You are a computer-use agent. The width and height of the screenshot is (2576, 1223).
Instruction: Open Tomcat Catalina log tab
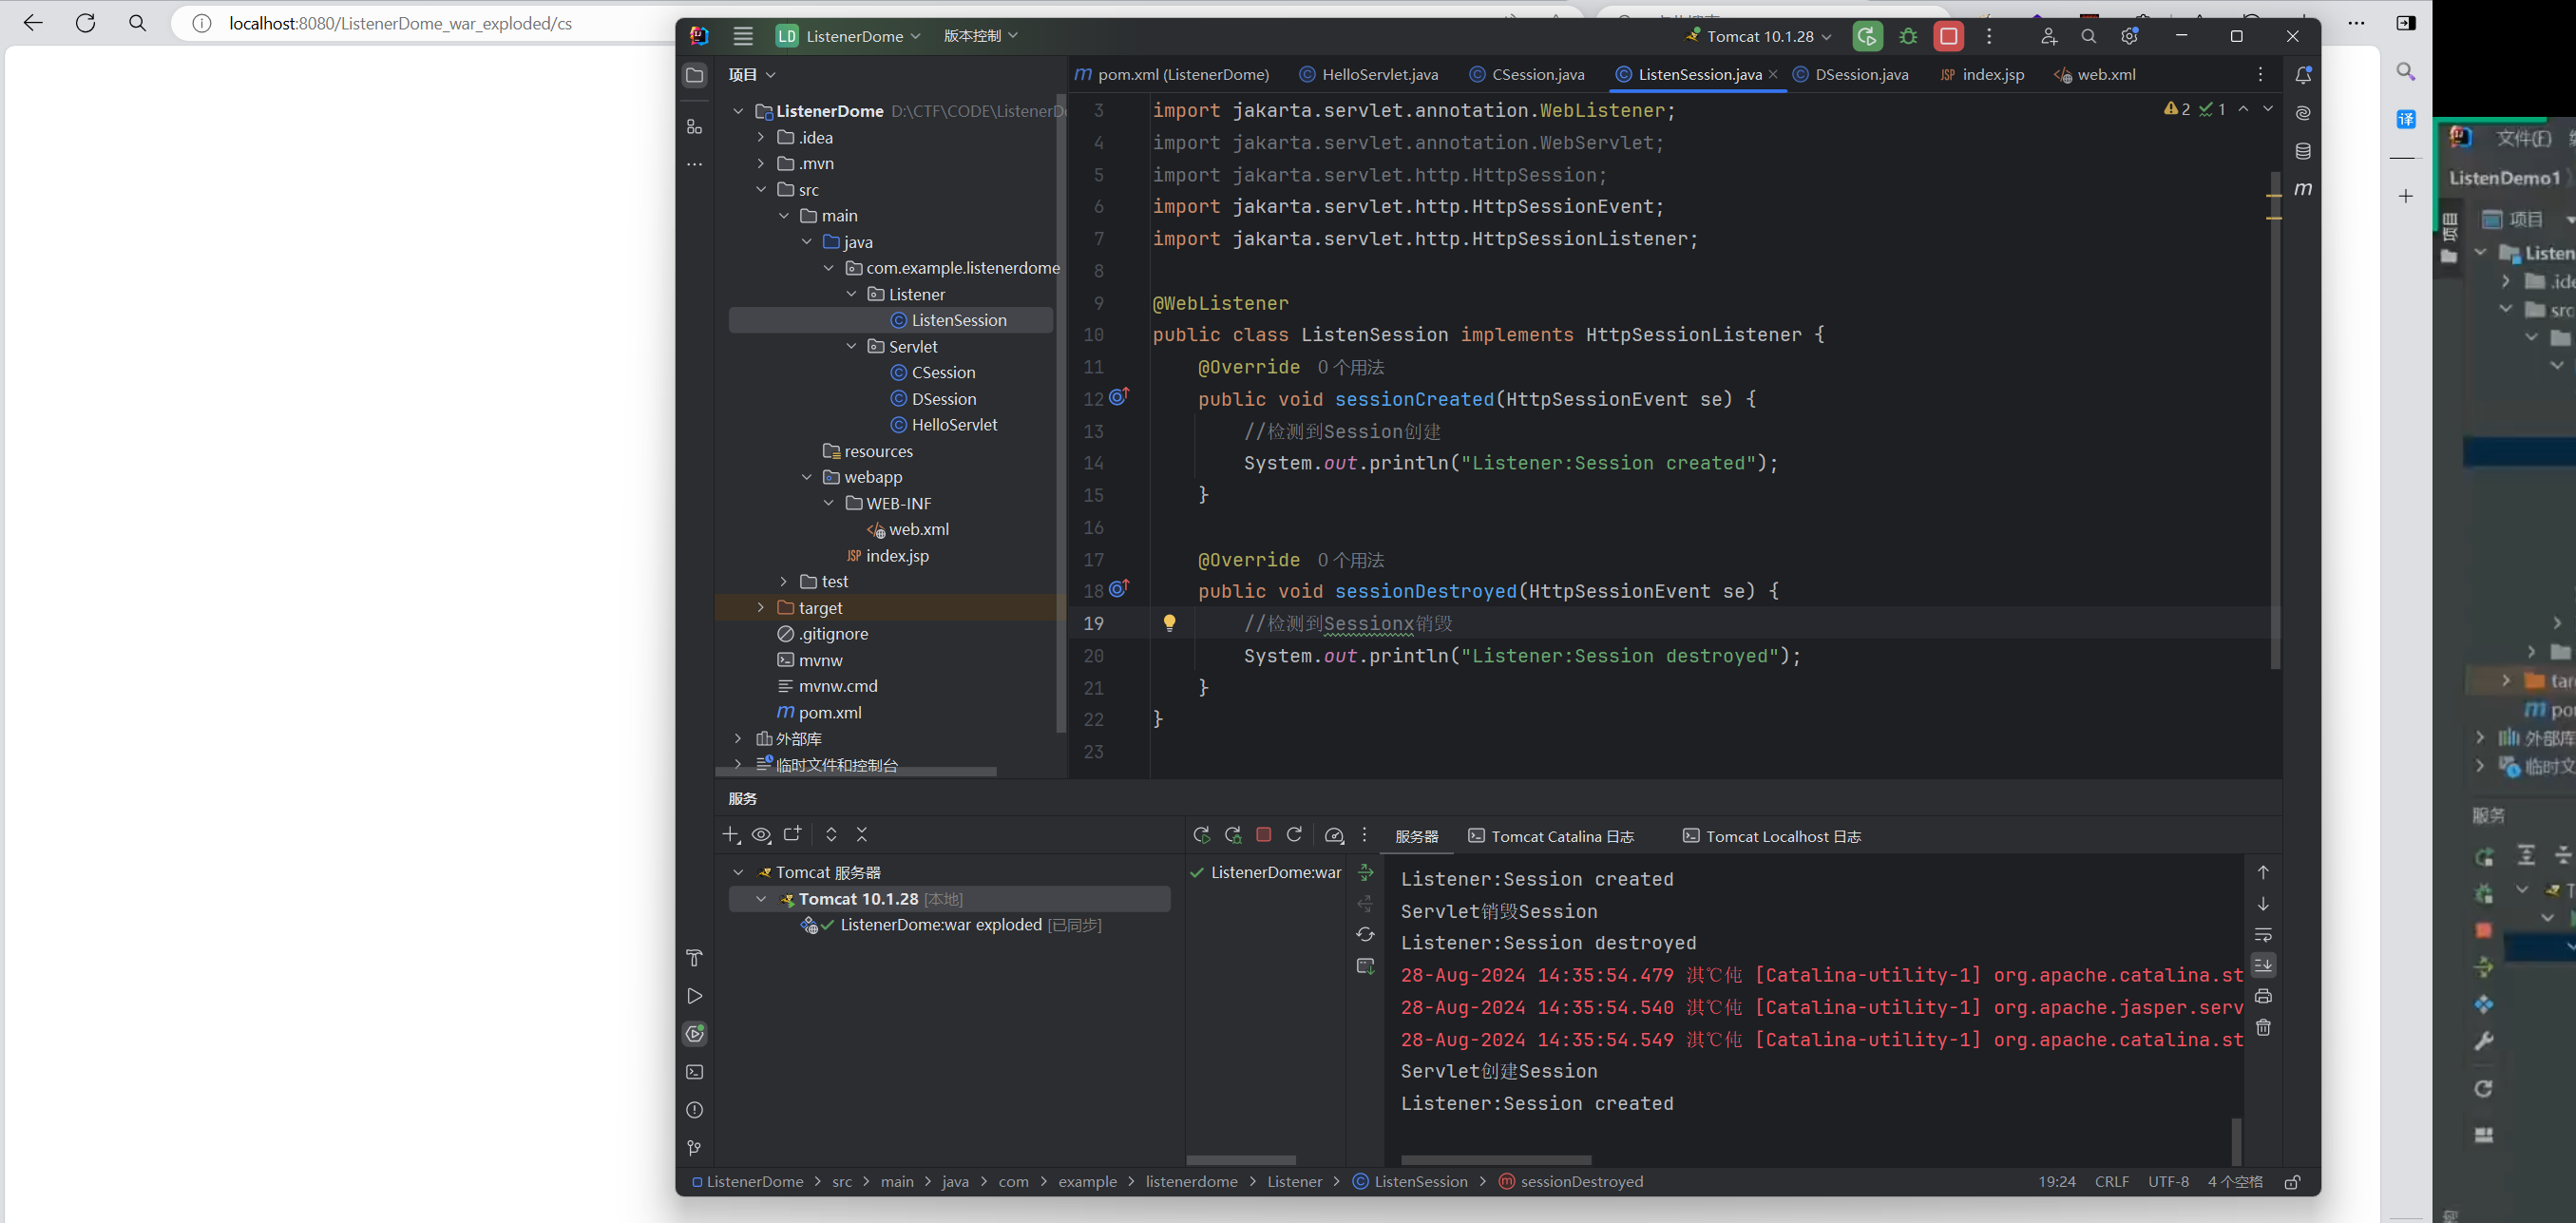click(1551, 836)
